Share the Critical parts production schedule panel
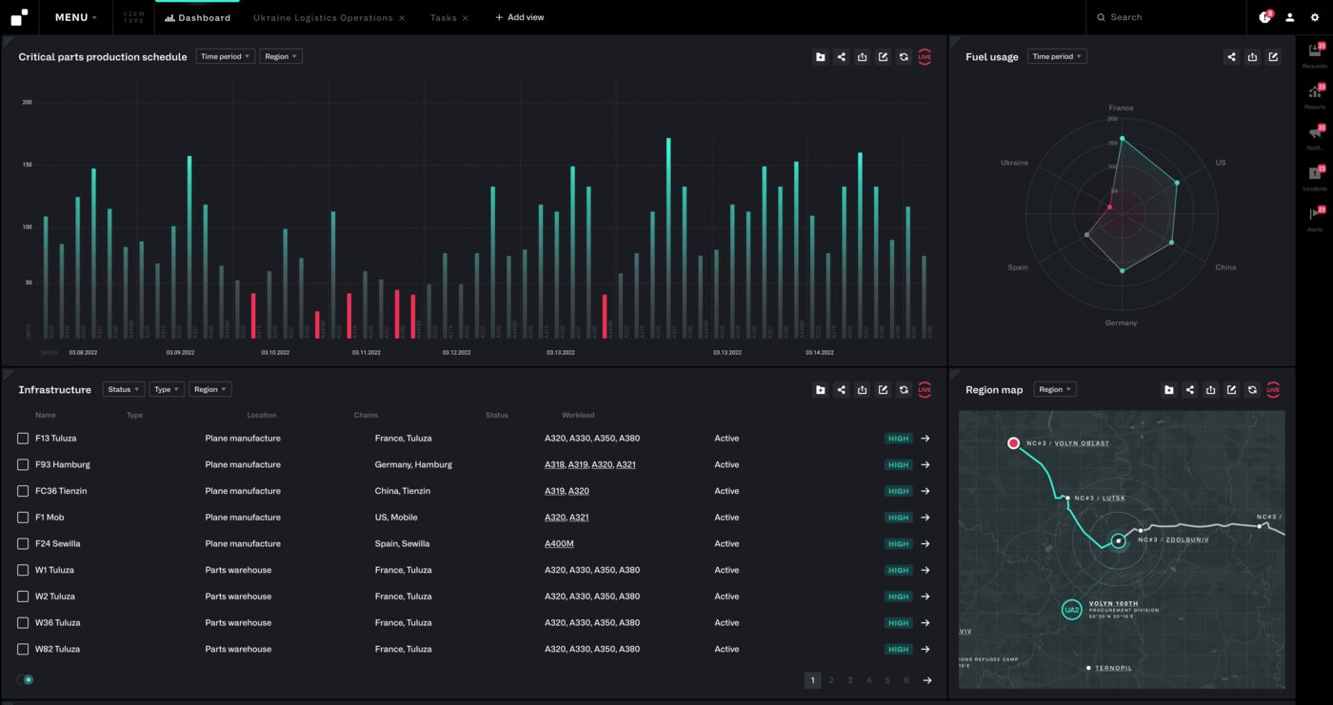 tap(841, 57)
